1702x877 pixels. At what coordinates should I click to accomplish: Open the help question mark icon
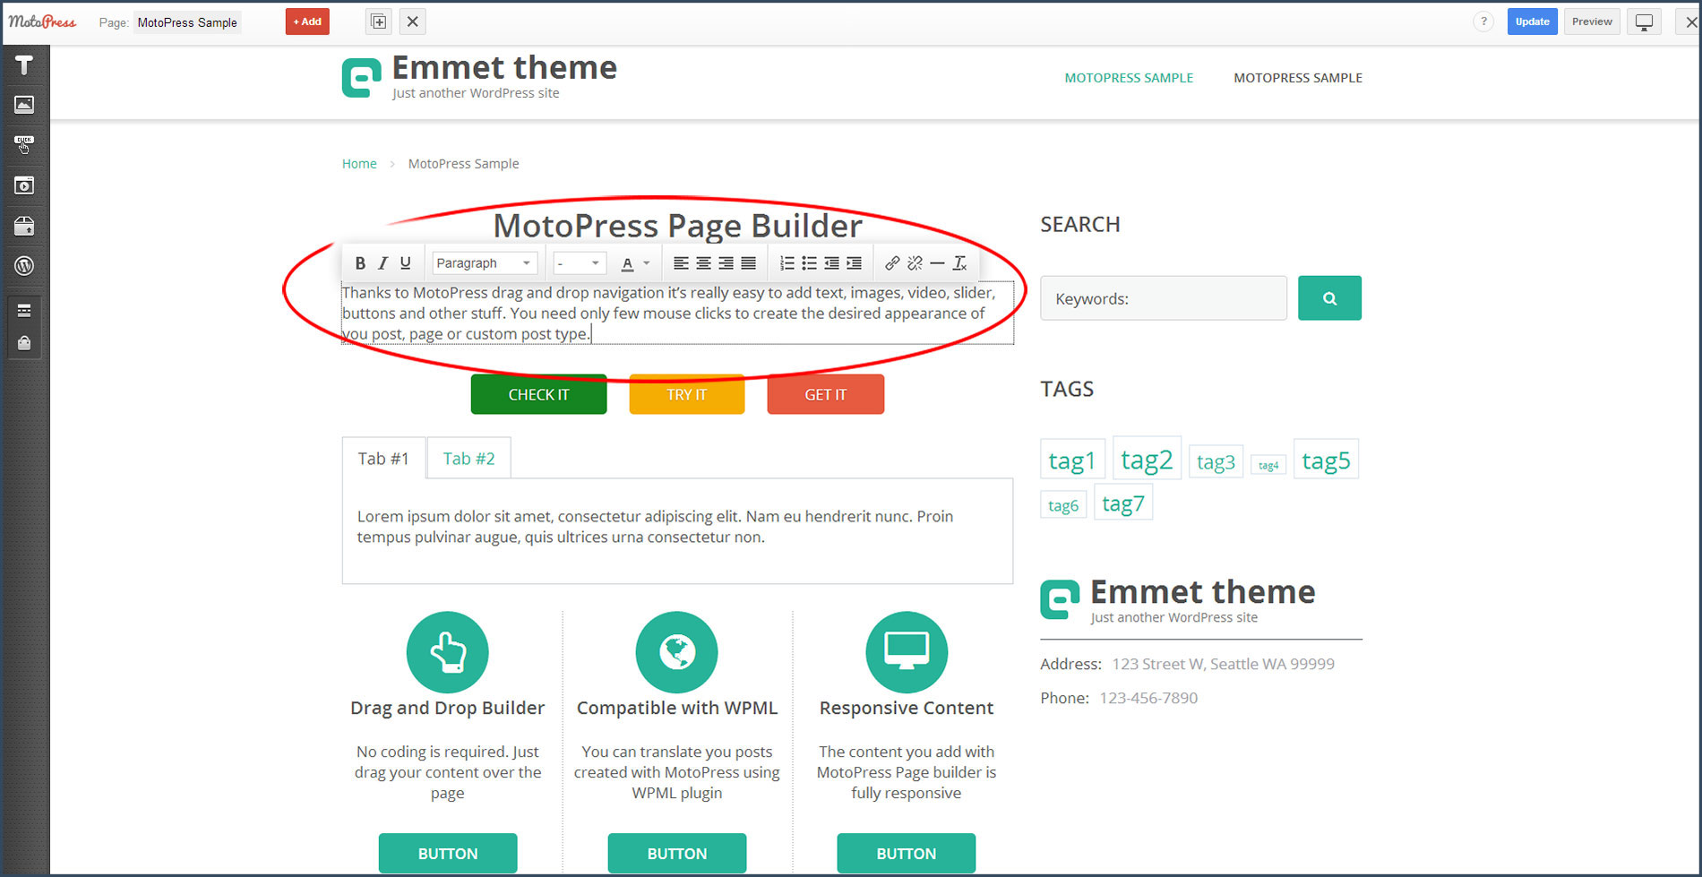(x=1483, y=21)
